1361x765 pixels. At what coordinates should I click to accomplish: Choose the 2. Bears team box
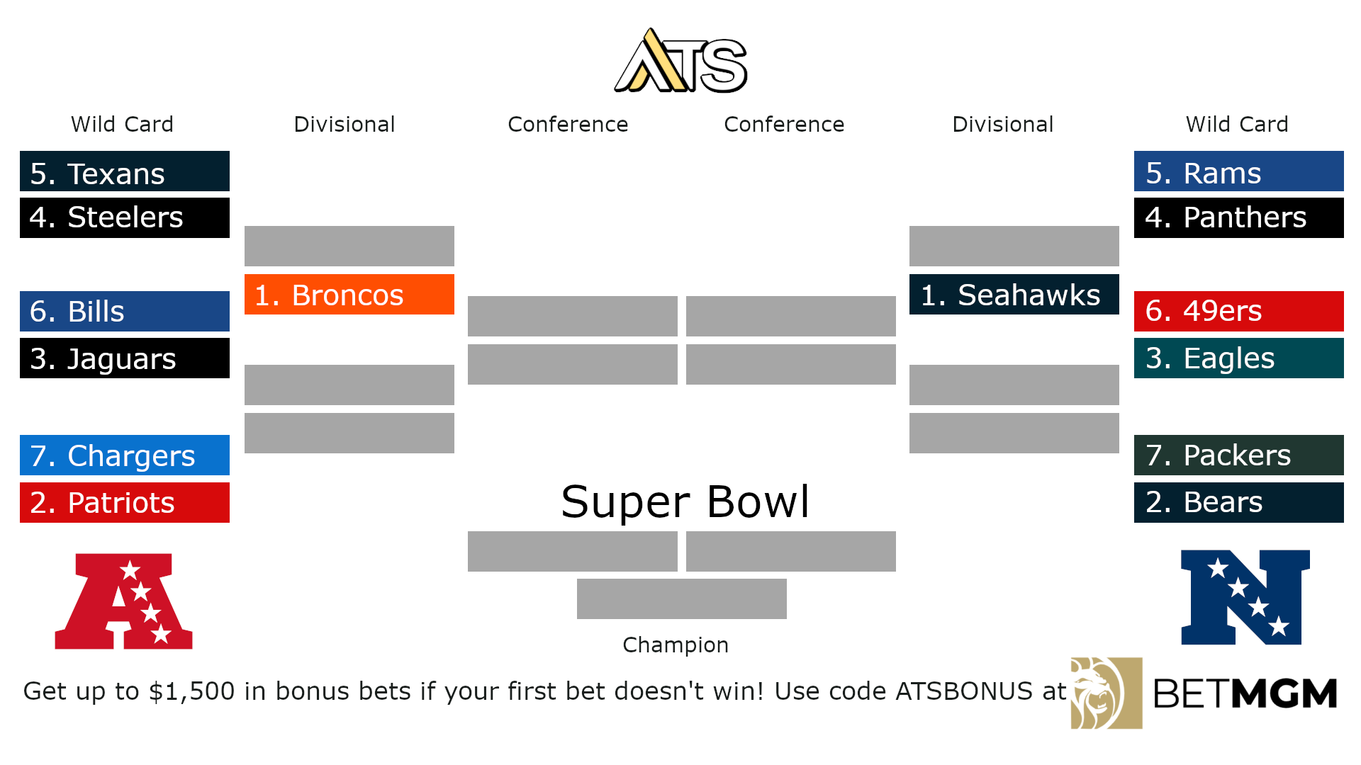click(x=1238, y=502)
